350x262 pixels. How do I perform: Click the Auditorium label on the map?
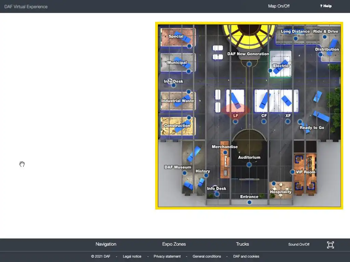249,157
